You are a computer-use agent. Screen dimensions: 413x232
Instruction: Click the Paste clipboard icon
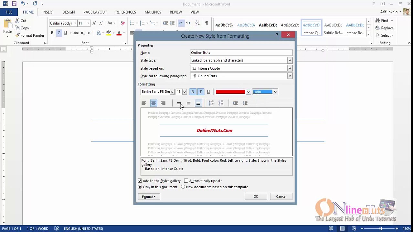coord(7,24)
